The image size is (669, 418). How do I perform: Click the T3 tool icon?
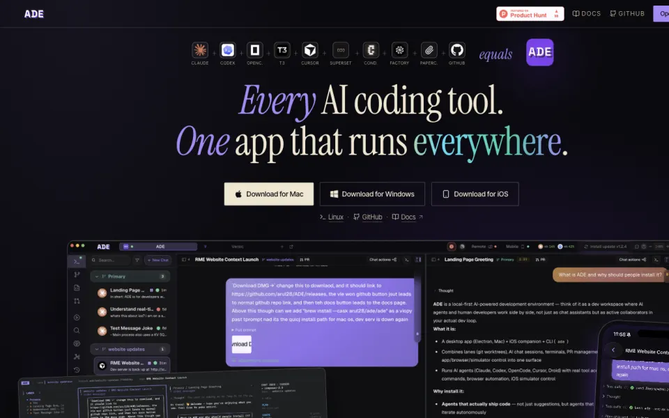[282, 50]
